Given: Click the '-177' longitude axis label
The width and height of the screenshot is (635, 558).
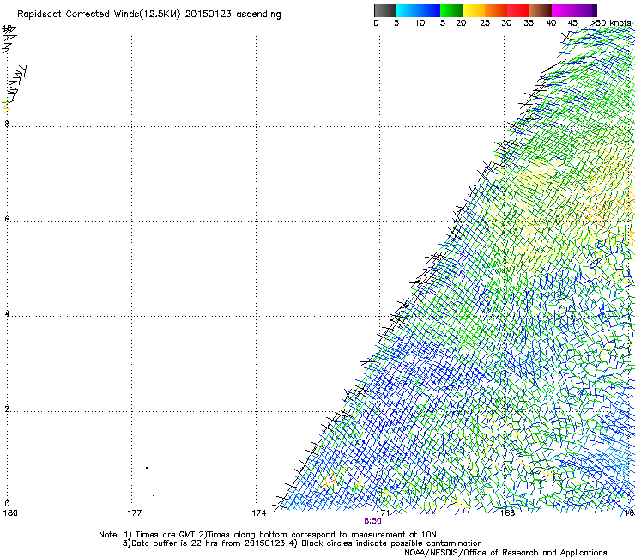Looking at the screenshot, I should pyautogui.click(x=131, y=513).
